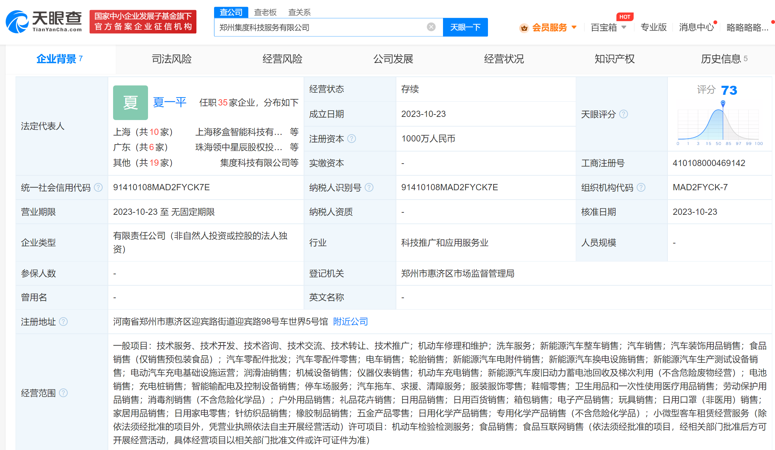The width and height of the screenshot is (775, 450).
Task: Open 集度科技有限公司 company link
Action: 255,163
